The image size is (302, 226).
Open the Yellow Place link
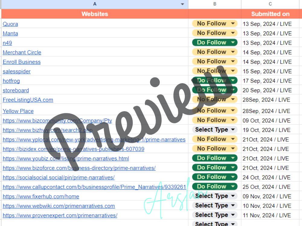18,111
